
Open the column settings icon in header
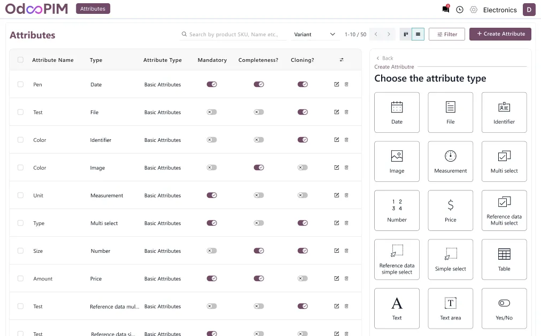point(342,60)
